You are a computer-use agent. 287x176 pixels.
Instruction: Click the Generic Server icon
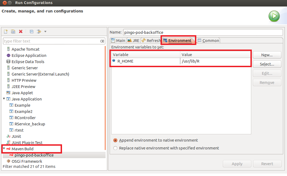coord(8,68)
